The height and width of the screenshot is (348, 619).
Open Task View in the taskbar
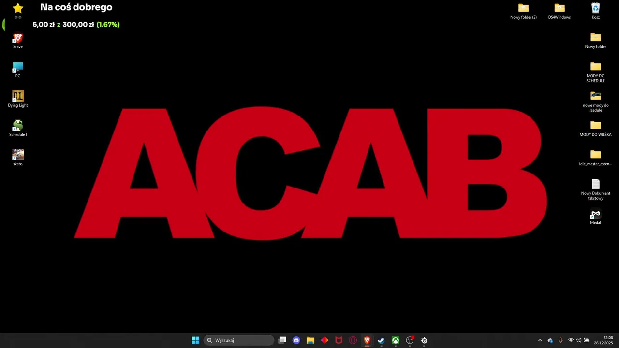pos(282,340)
